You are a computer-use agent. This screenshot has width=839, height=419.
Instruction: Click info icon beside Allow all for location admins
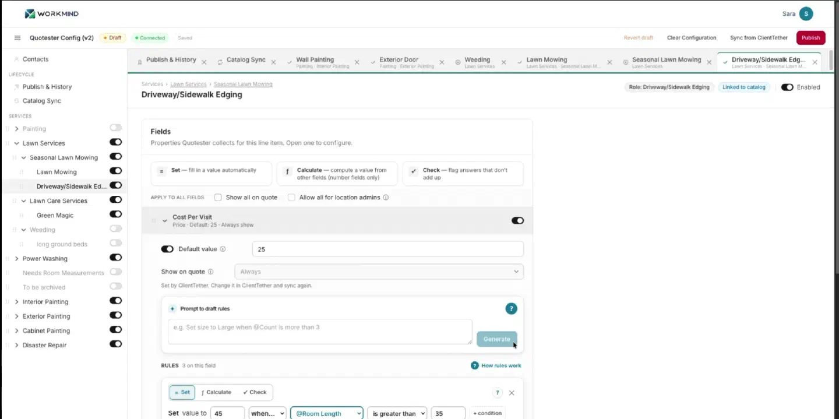click(386, 198)
